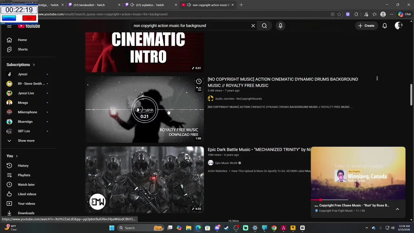This screenshot has height=233, width=414.
Task: Open Mikerophone subscription channel
Action: 28,112
